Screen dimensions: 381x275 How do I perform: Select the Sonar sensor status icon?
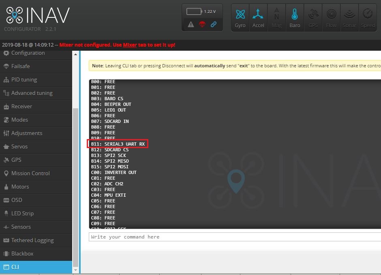pos(349,17)
